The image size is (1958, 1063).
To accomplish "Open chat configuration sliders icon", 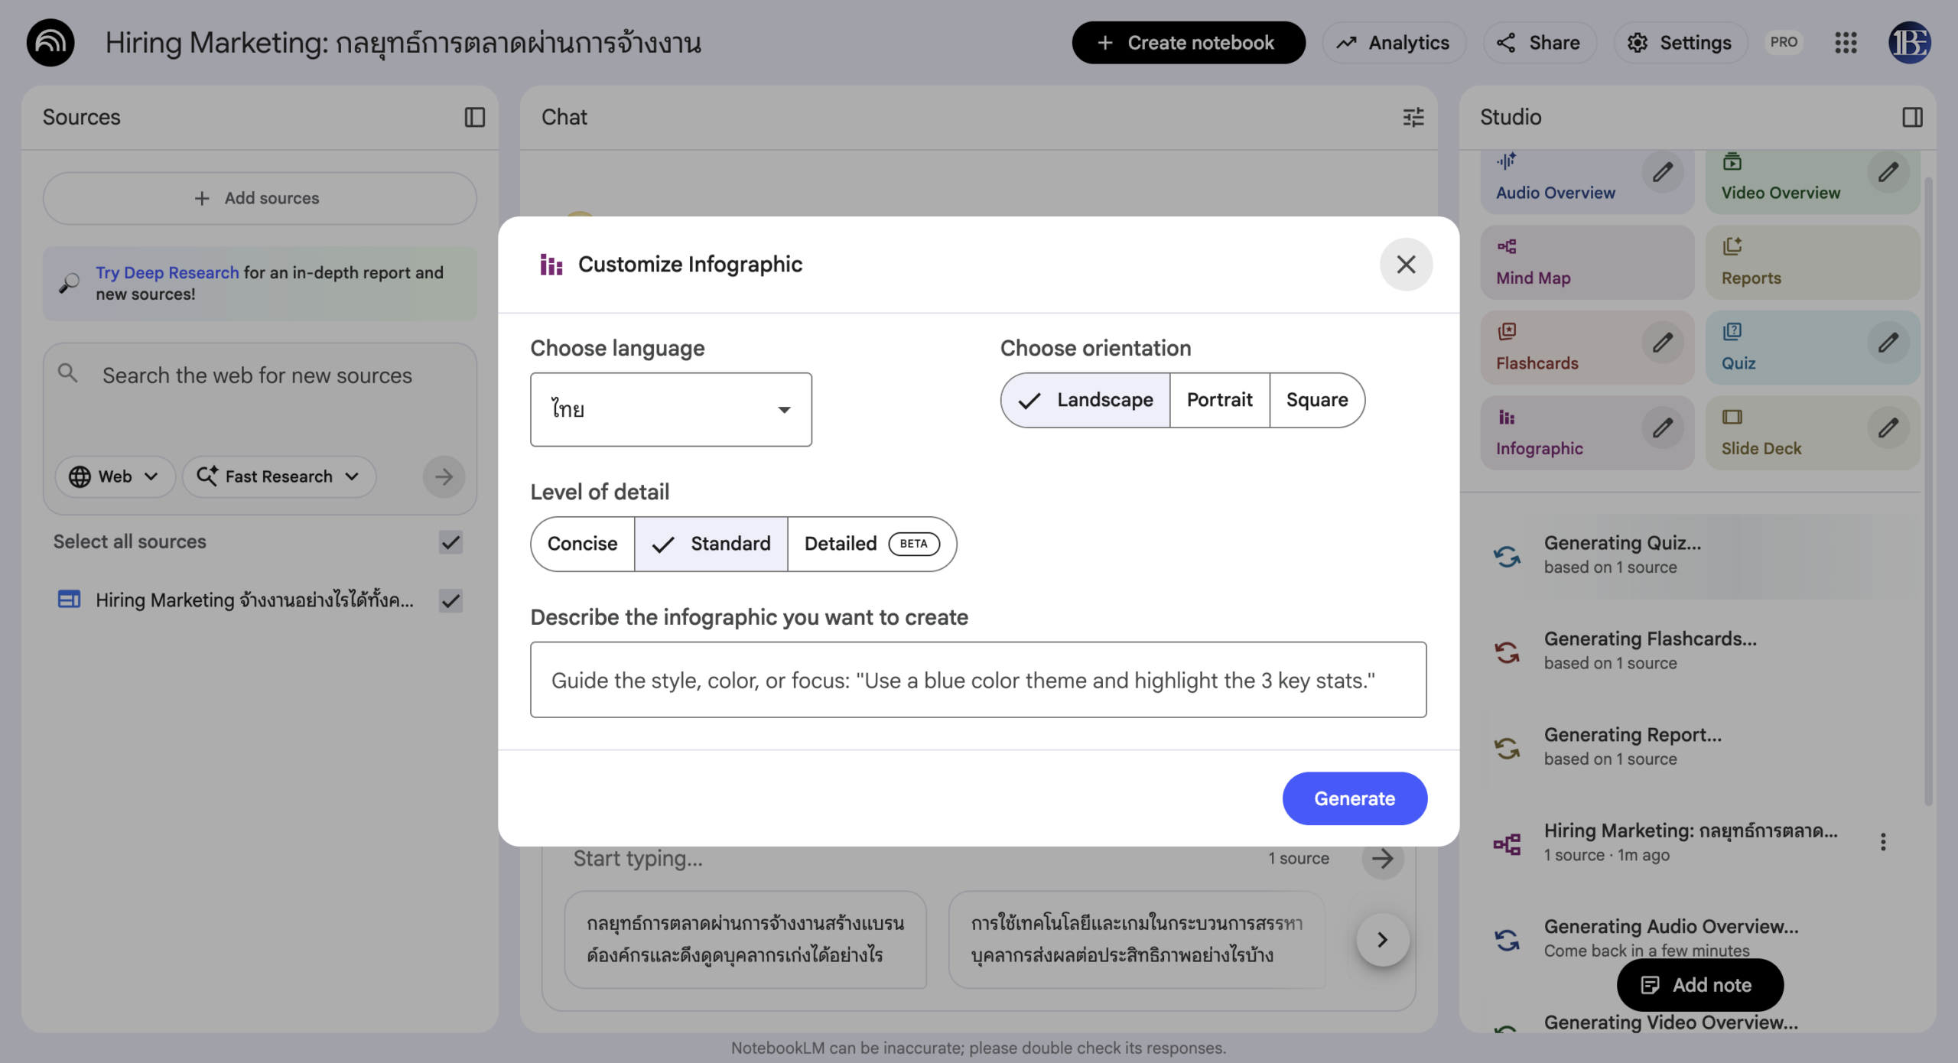I will point(1413,117).
